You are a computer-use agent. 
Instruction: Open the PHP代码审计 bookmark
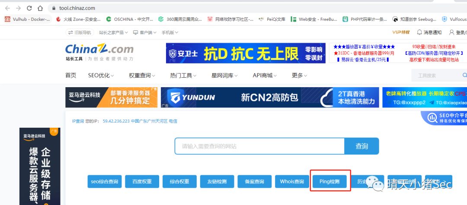365,19
